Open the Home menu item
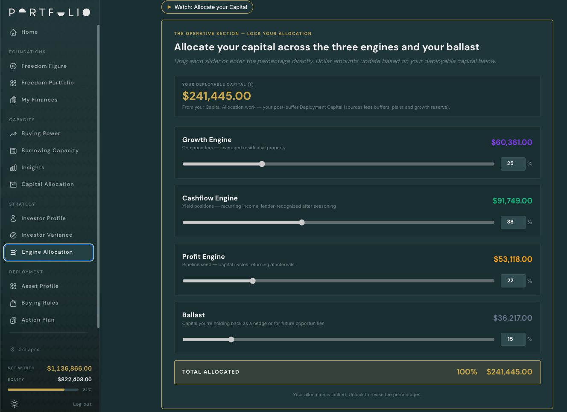The width and height of the screenshot is (567, 412). tap(49, 32)
